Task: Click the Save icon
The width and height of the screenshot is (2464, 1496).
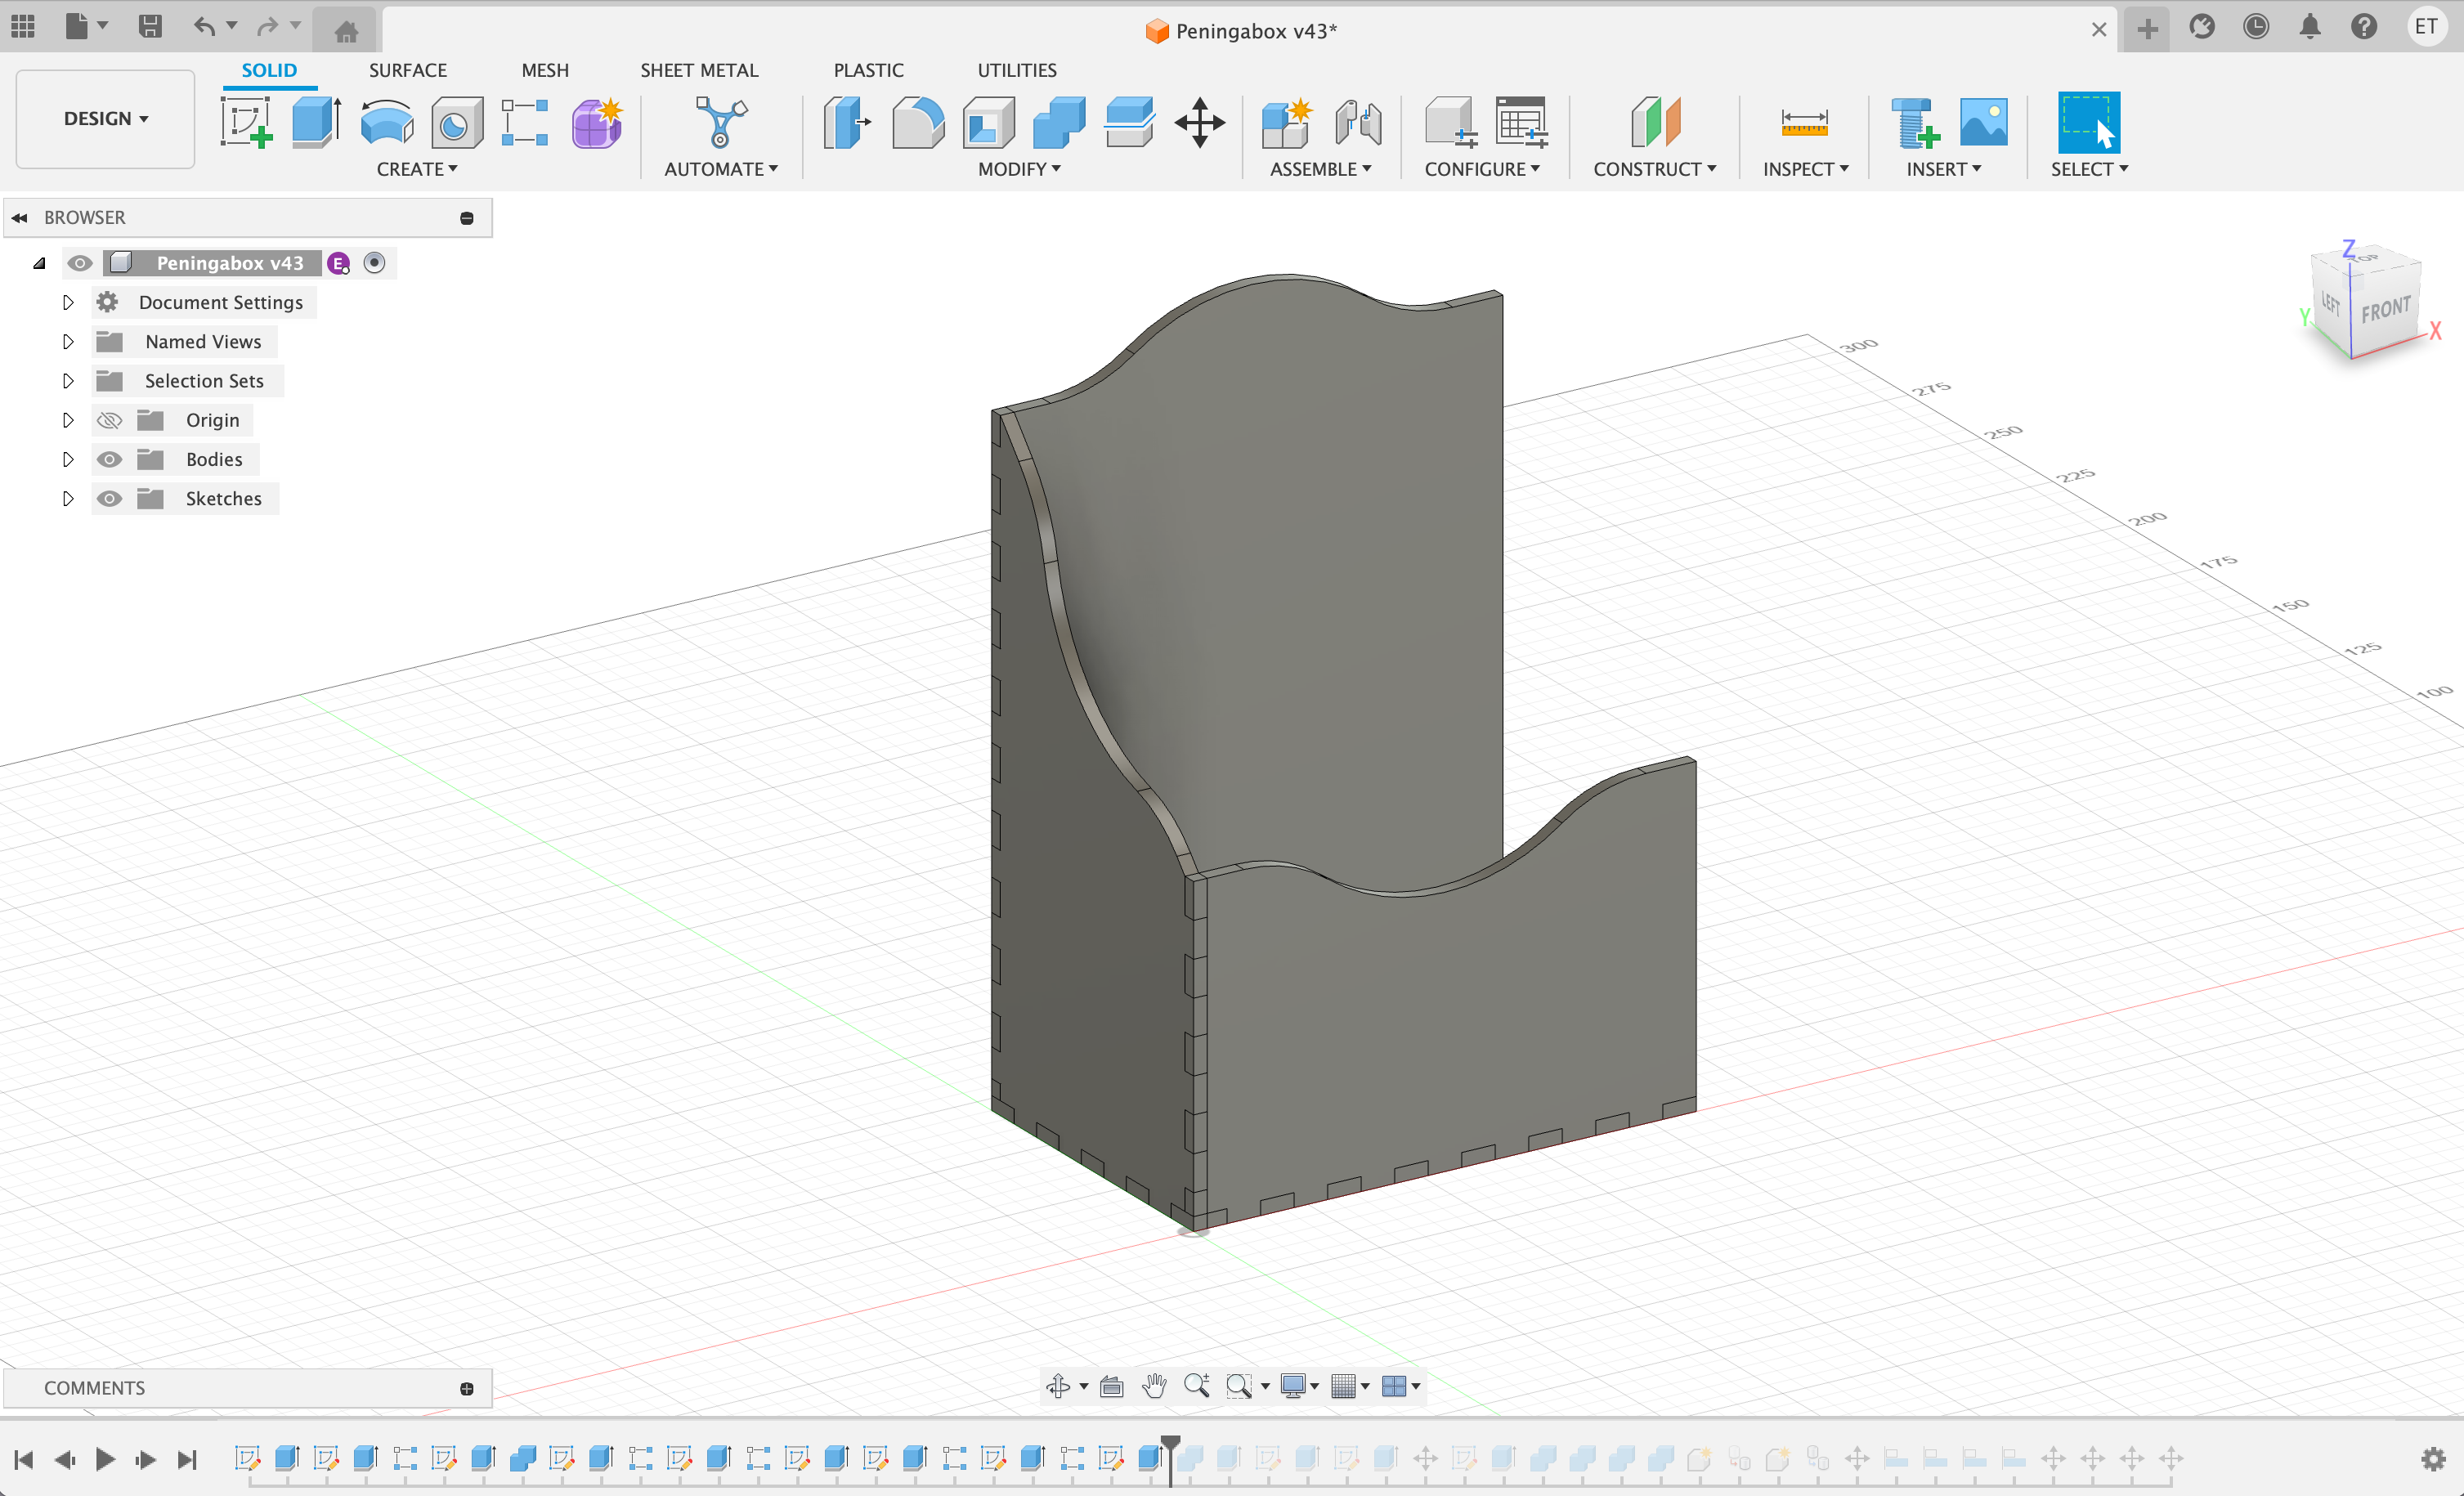Action: [x=150, y=26]
